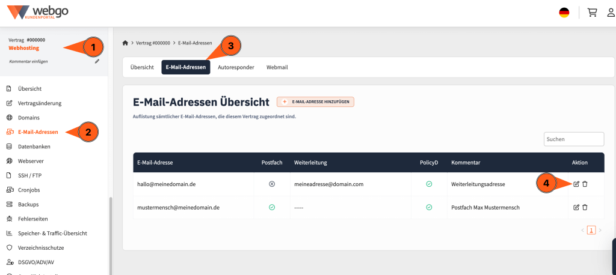Click Kommentar einfügen text
The width and height of the screenshot is (616, 275).
[x=28, y=62]
